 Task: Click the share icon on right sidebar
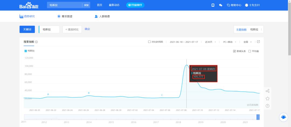coord(268,91)
